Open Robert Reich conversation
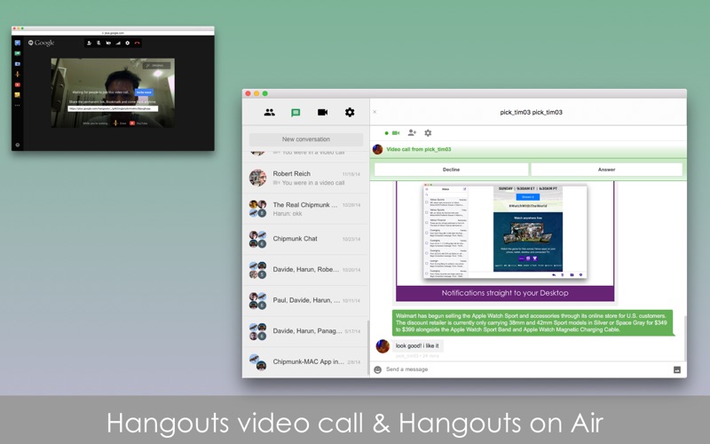The height and width of the screenshot is (444, 710). (306, 178)
